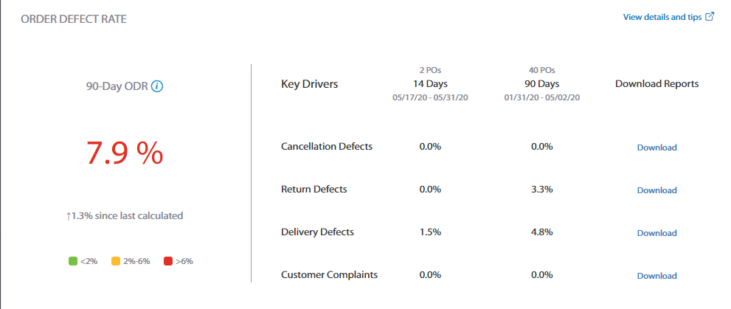Click the Delivery Defects 90-day value 4.8%

click(x=541, y=232)
